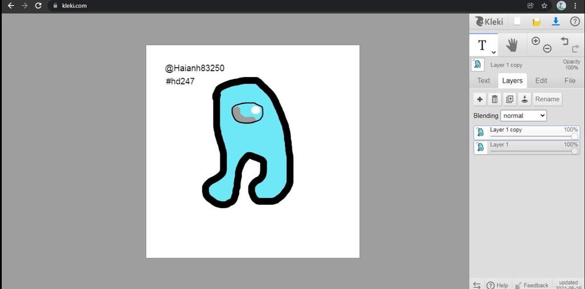Duplicate the current layer

coord(510,99)
